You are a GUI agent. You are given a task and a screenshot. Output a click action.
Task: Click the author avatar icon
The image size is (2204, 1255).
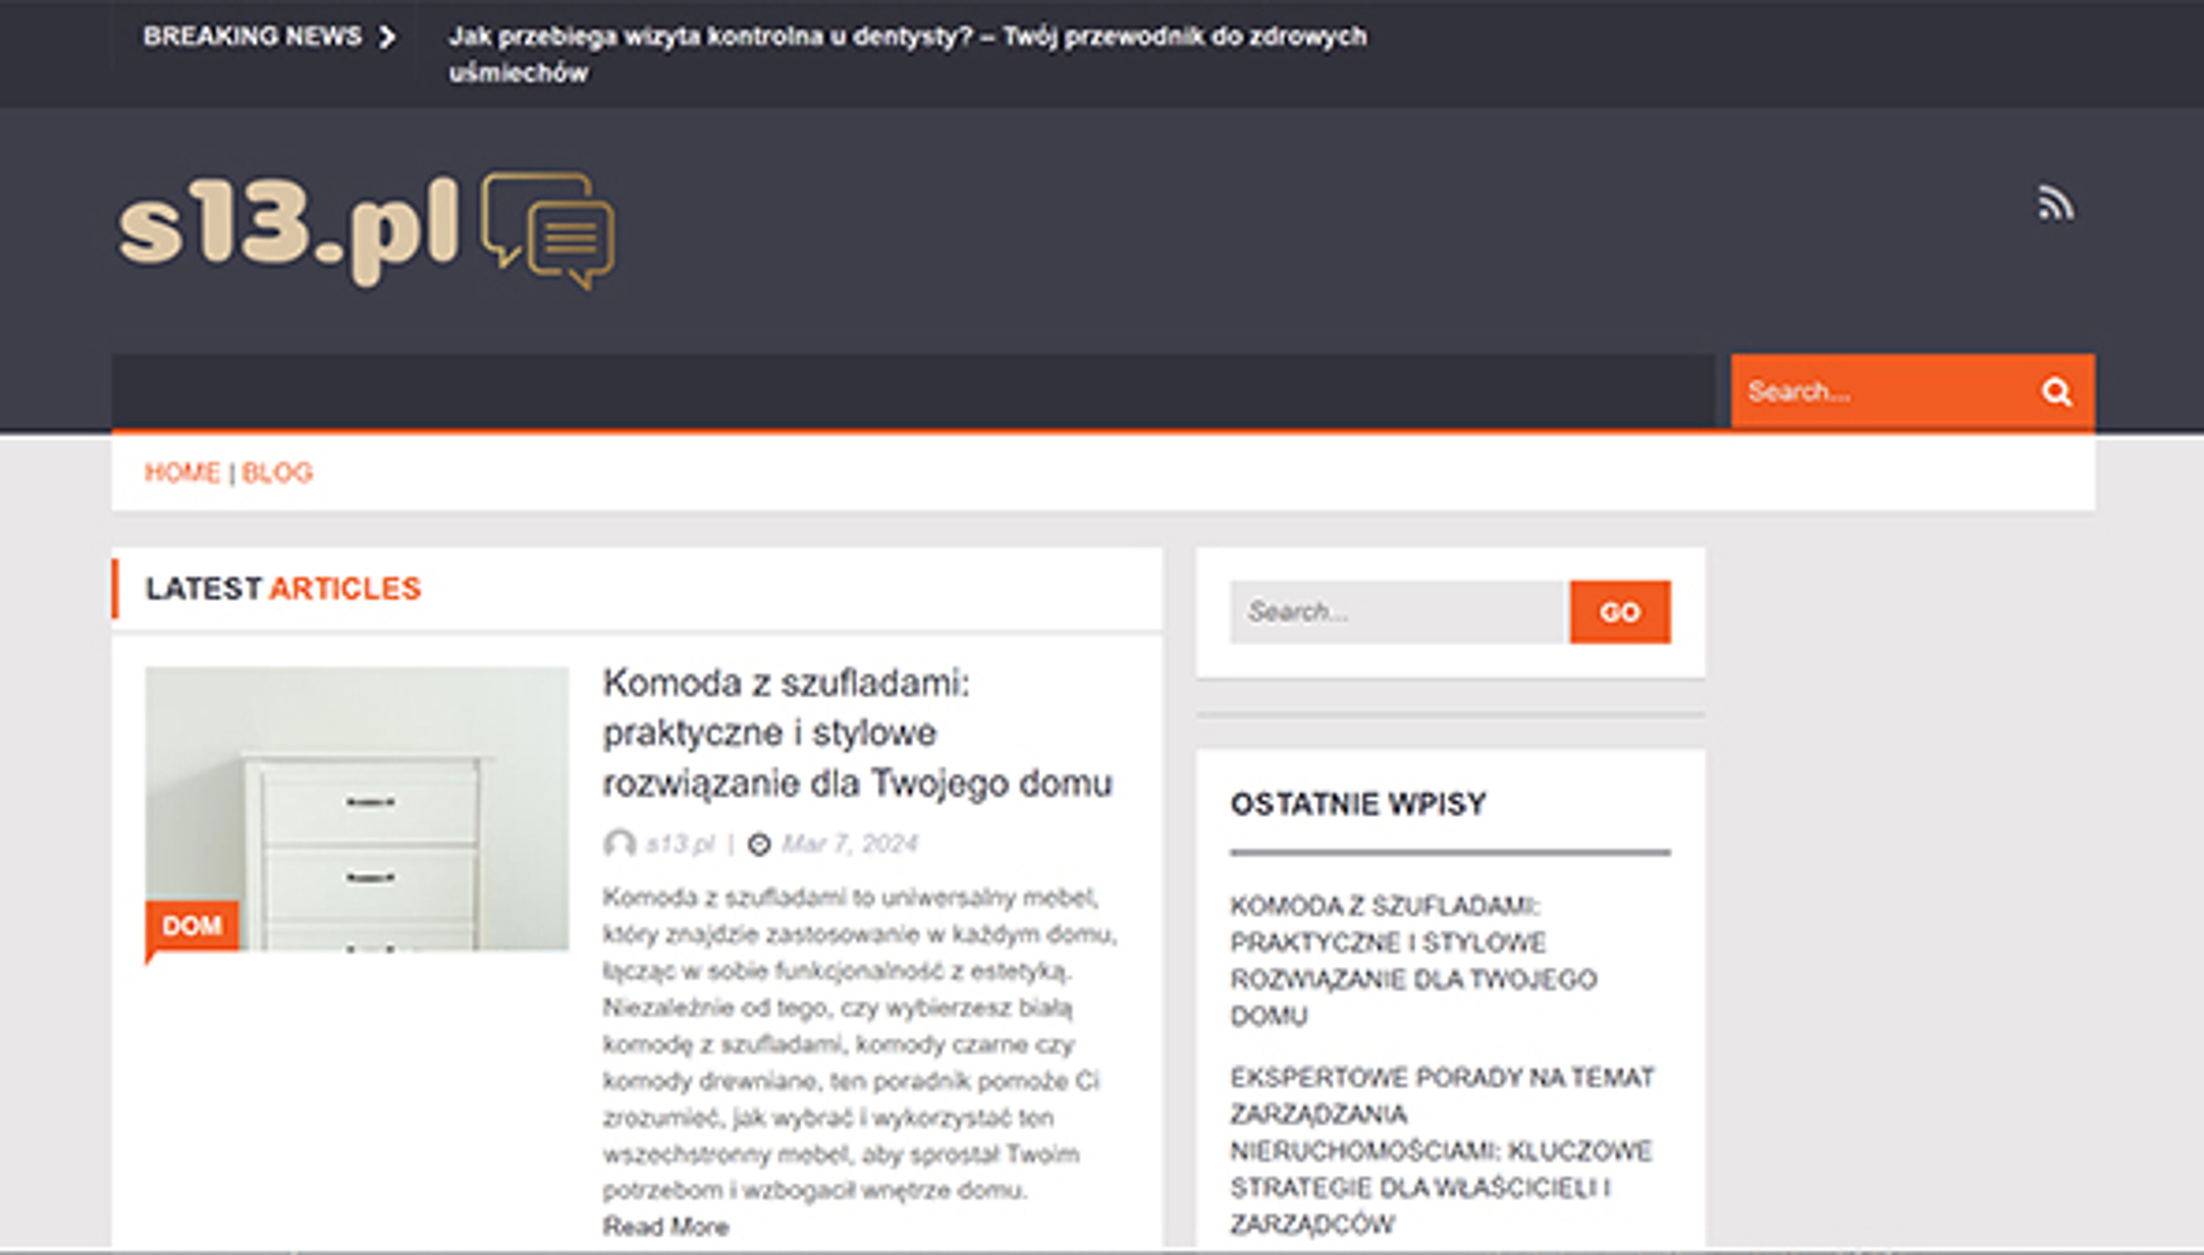619,843
